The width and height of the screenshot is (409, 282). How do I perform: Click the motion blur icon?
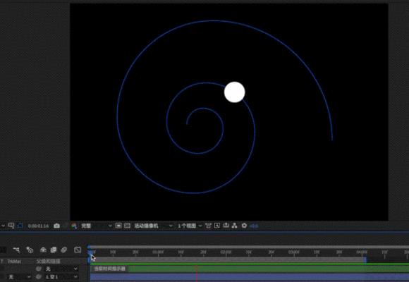tap(64, 250)
